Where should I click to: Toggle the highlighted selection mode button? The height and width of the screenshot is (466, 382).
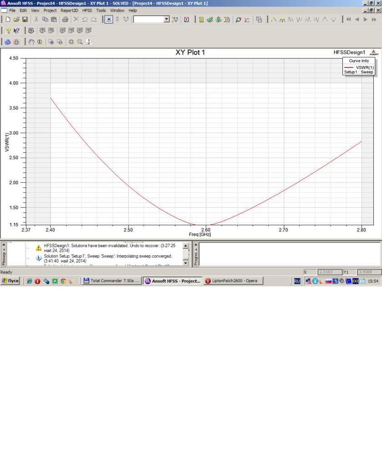coord(108,20)
